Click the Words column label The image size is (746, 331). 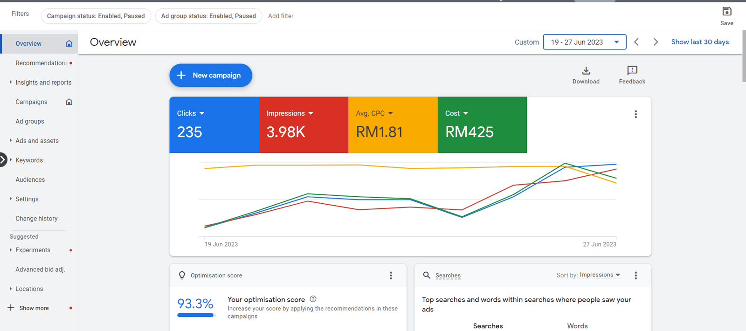click(577, 326)
